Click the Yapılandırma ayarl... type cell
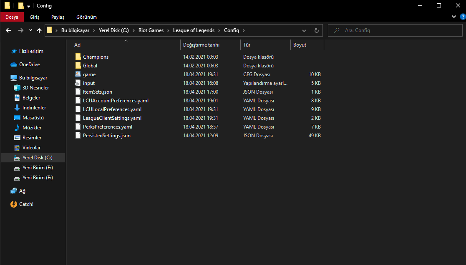This screenshot has width=466, height=265. [265, 83]
